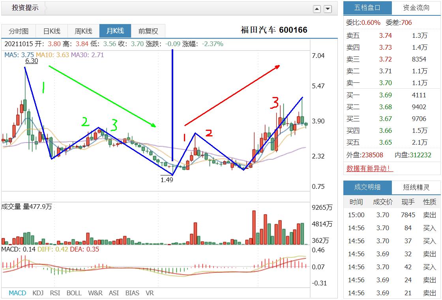Screen dimensions: 442x300
Task: Select the 月K线 tab
Action: pos(115,31)
